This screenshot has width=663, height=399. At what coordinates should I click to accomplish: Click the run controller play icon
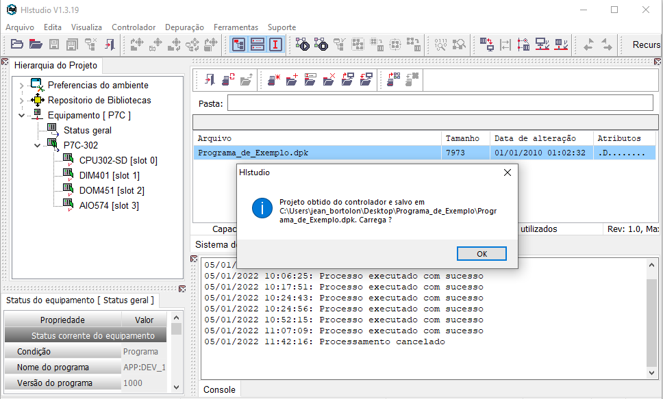pos(302,44)
